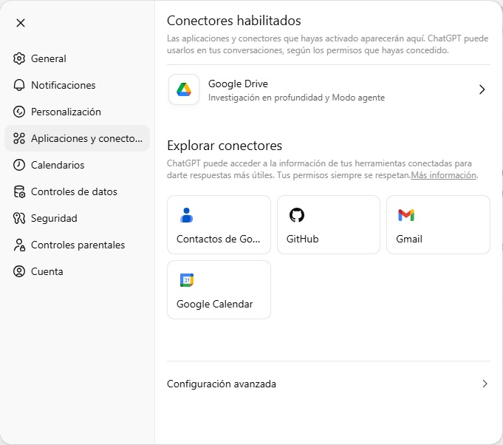503x445 pixels.
Task: Follow the Más información link
Action: point(444,175)
